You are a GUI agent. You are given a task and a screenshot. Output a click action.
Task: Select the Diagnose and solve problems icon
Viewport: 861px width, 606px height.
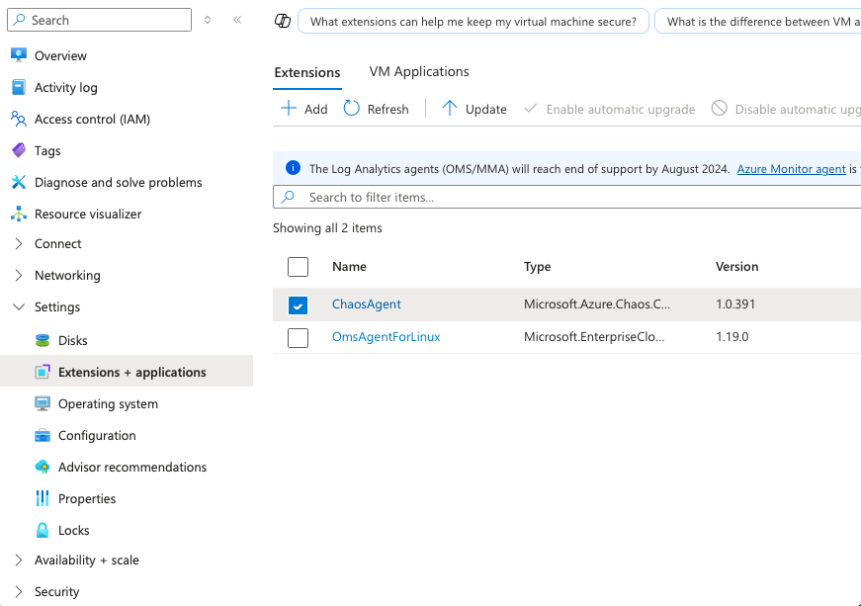tap(18, 182)
